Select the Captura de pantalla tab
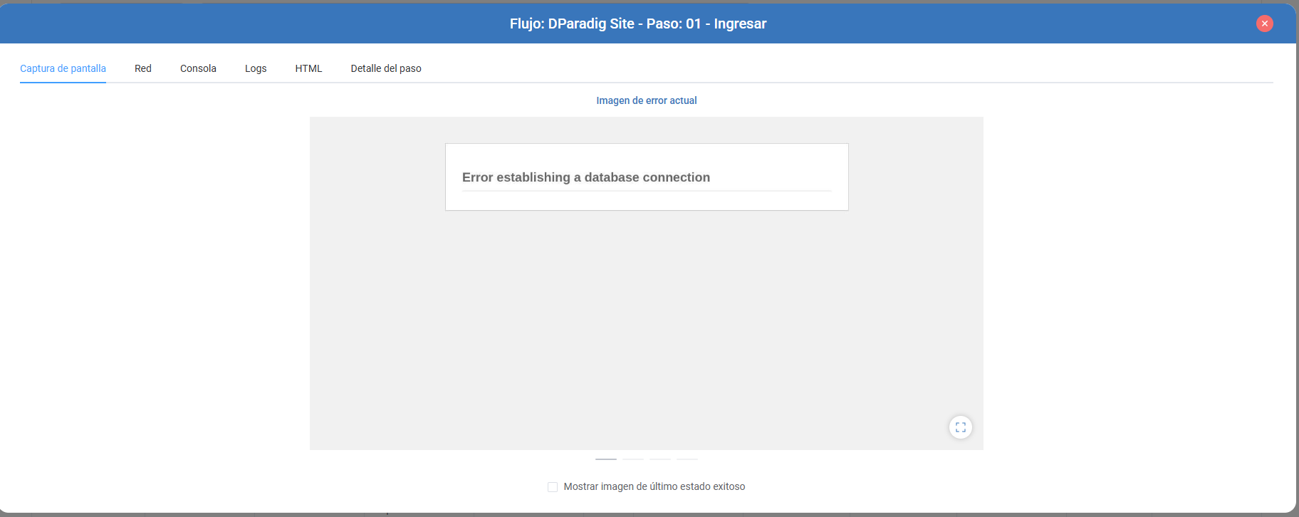This screenshot has width=1299, height=517. coord(63,68)
